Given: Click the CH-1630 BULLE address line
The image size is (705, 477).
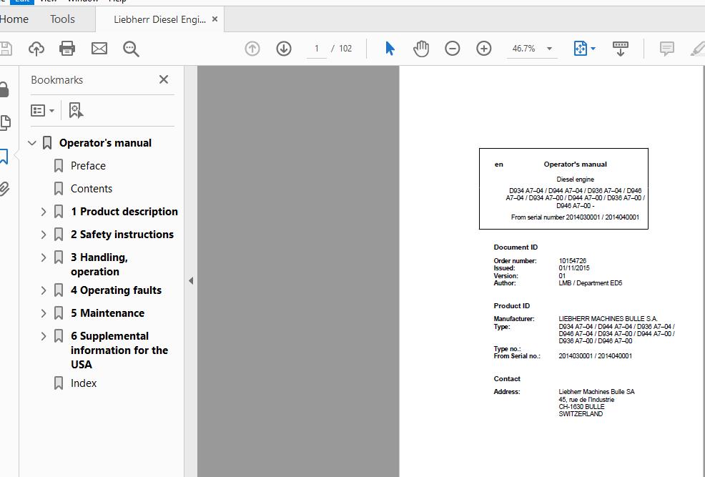Looking at the screenshot, I should [x=581, y=407].
